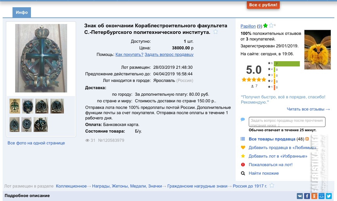Open the Инфо tab
337x201 pixels.
pos(22,13)
